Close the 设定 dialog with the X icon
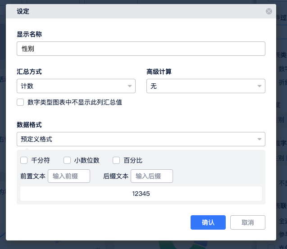287x249 pixels. (269, 11)
